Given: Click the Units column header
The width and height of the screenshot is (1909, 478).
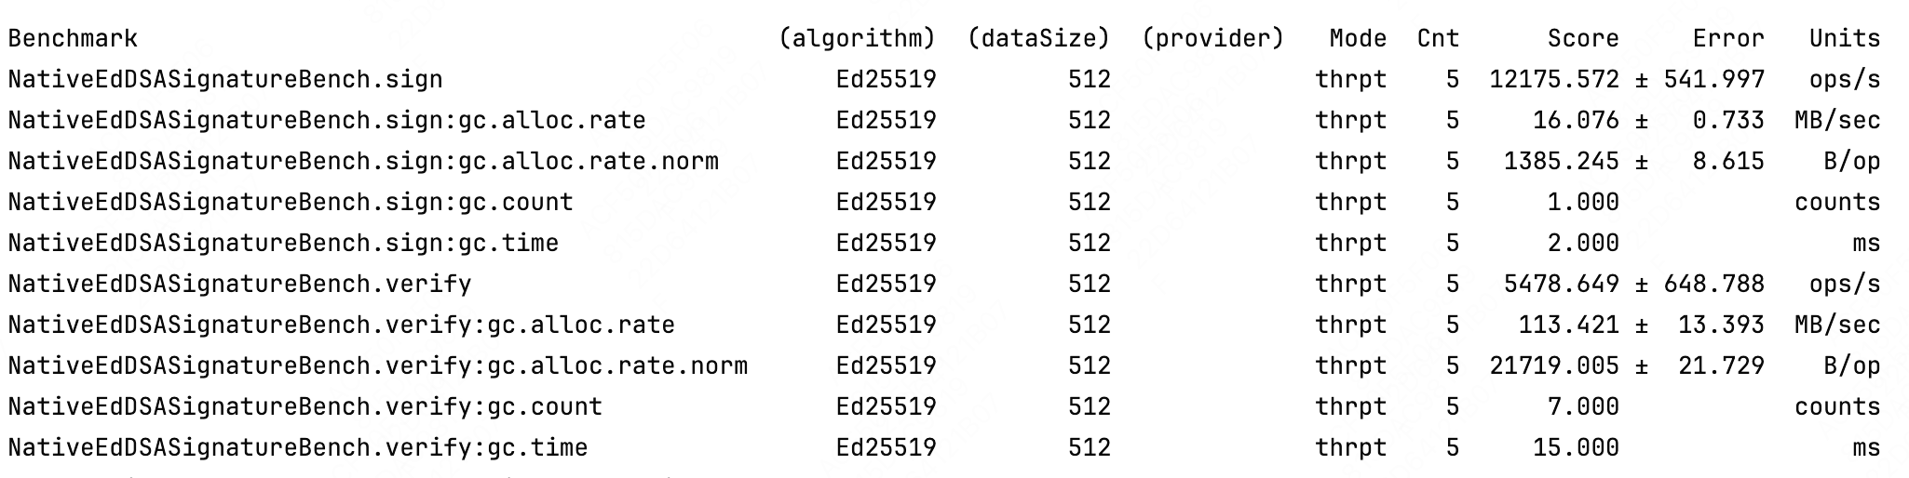Looking at the screenshot, I should [1845, 38].
